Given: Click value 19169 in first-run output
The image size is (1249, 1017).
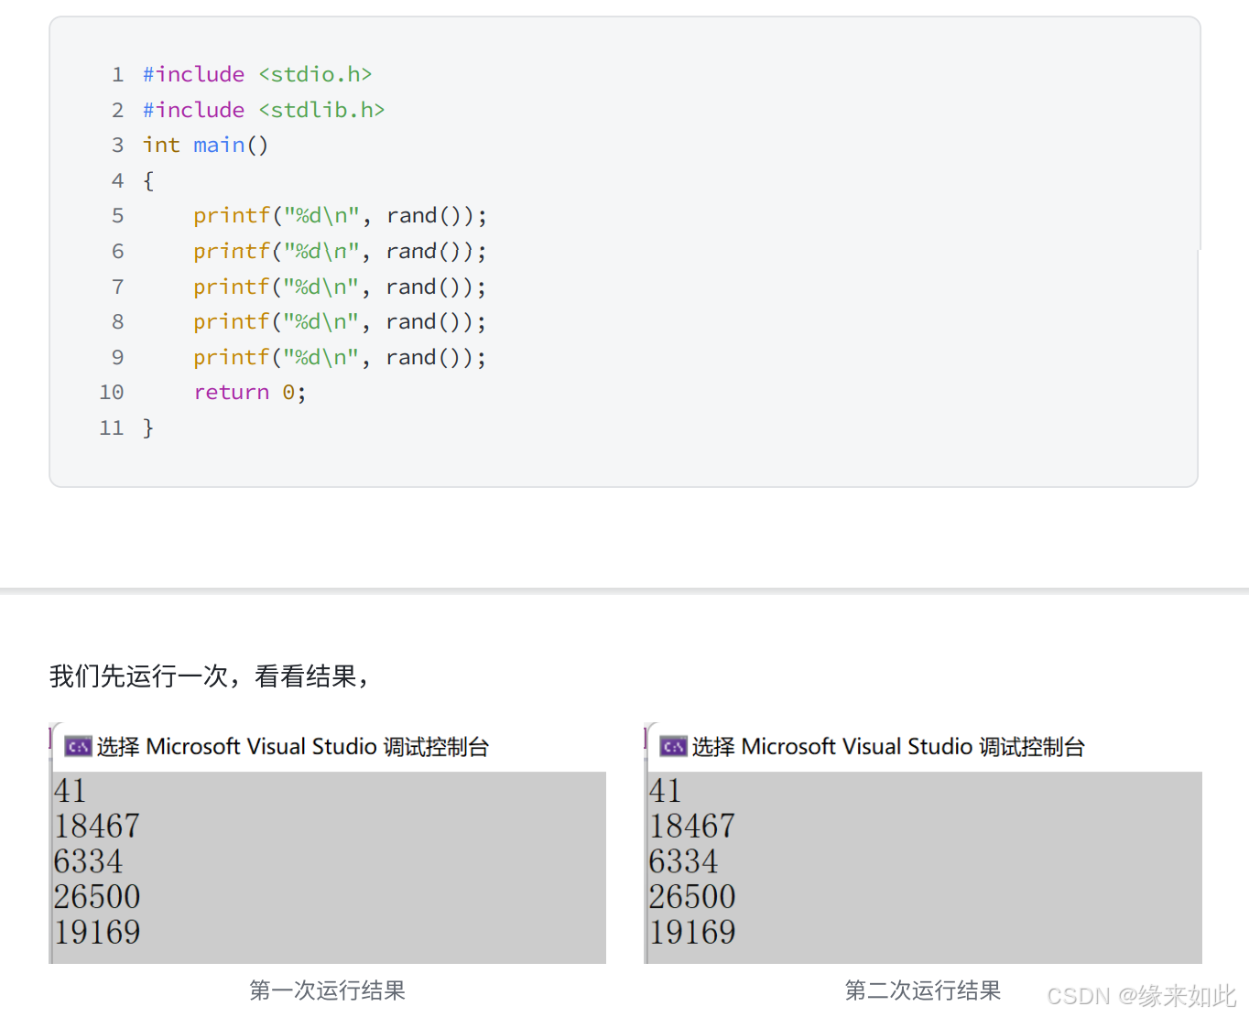Looking at the screenshot, I should [x=97, y=932].
